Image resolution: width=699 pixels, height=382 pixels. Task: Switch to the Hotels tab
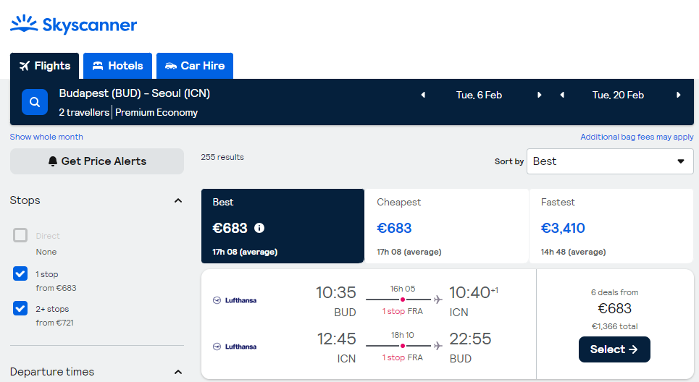tap(117, 66)
